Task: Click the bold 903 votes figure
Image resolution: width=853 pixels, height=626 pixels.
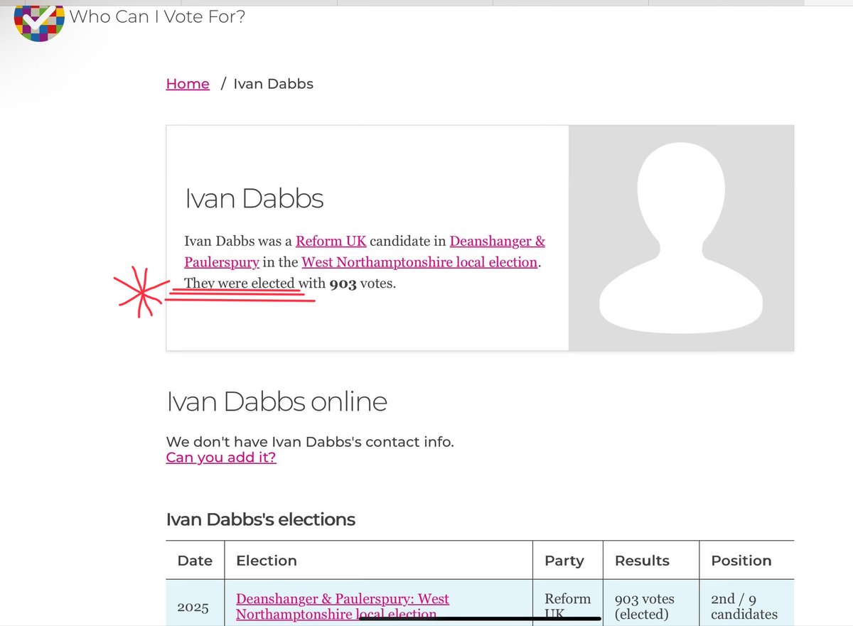Action: (x=343, y=284)
